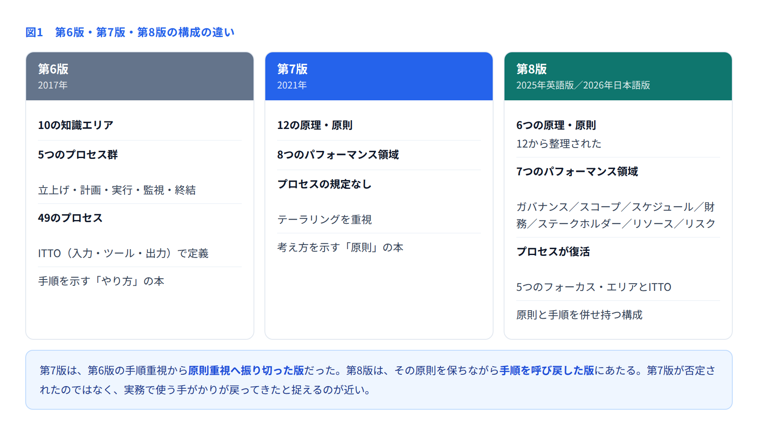This screenshot has height=435, width=758.
Task: Click 考え方を示す「原則」の本 line
Action: [340, 247]
